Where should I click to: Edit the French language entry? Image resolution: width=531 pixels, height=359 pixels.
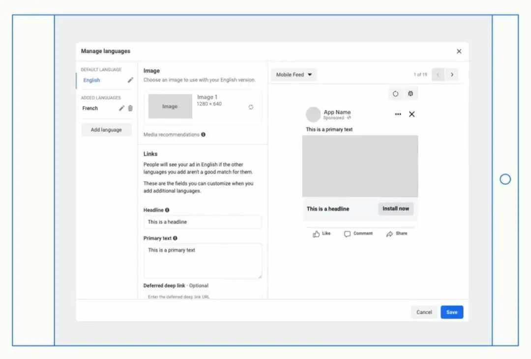pos(121,108)
